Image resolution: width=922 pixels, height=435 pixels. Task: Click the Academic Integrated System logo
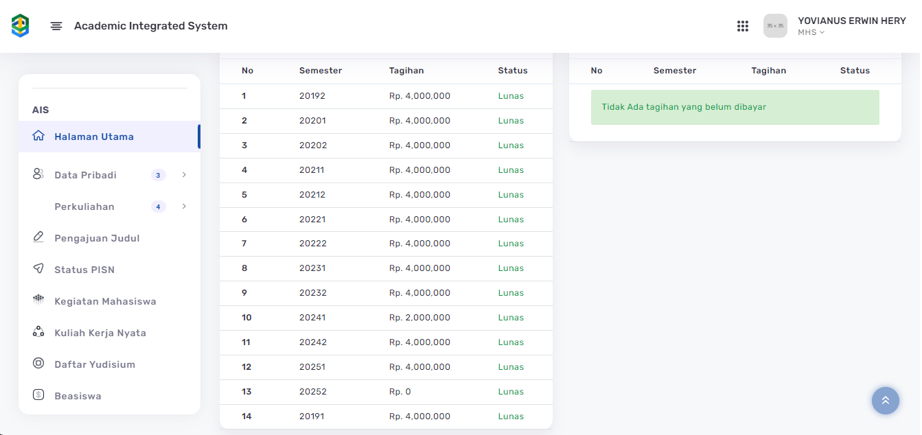click(x=21, y=26)
